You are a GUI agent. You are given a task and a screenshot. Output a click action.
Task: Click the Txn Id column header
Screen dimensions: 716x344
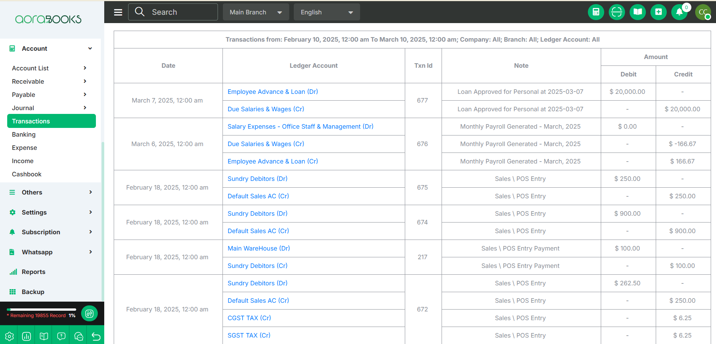423,65
